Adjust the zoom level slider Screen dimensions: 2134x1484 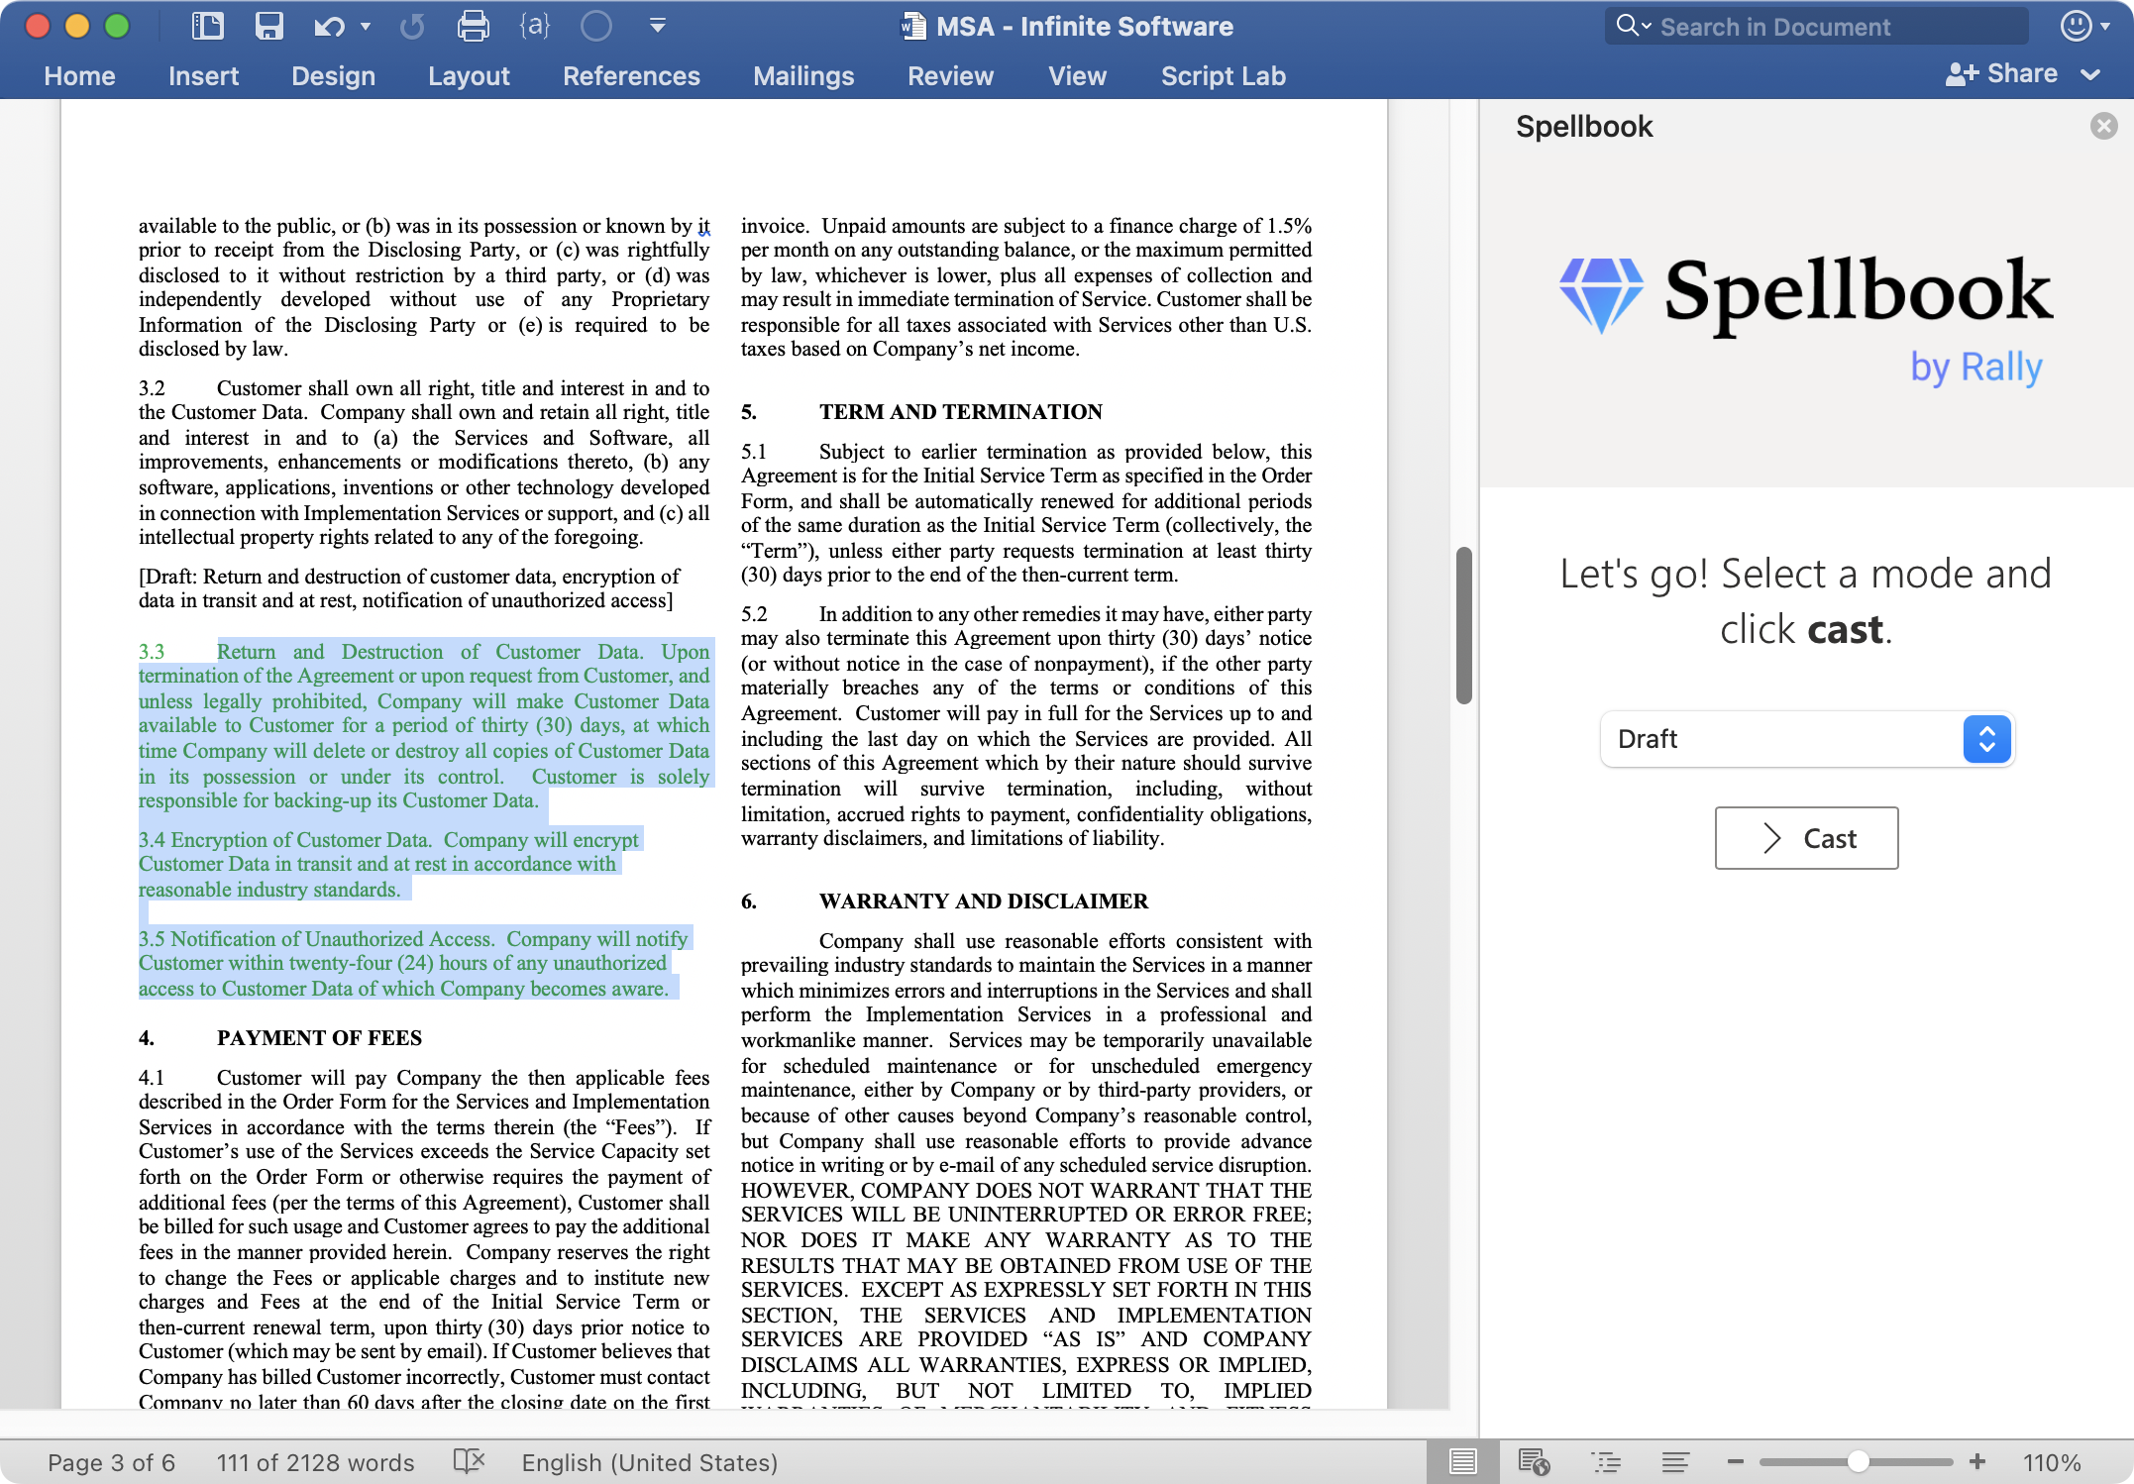1858,1461
